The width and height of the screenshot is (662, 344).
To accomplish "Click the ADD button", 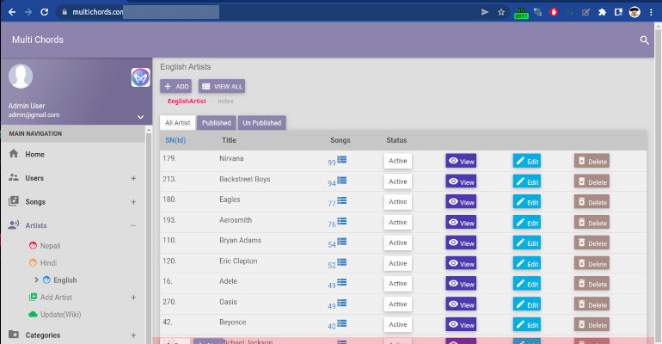I will [x=175, y=86].
